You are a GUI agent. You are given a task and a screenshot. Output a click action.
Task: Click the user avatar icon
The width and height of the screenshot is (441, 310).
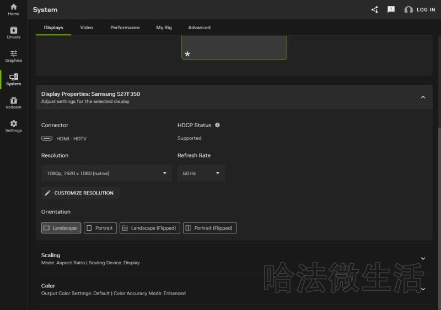point(408,10)
